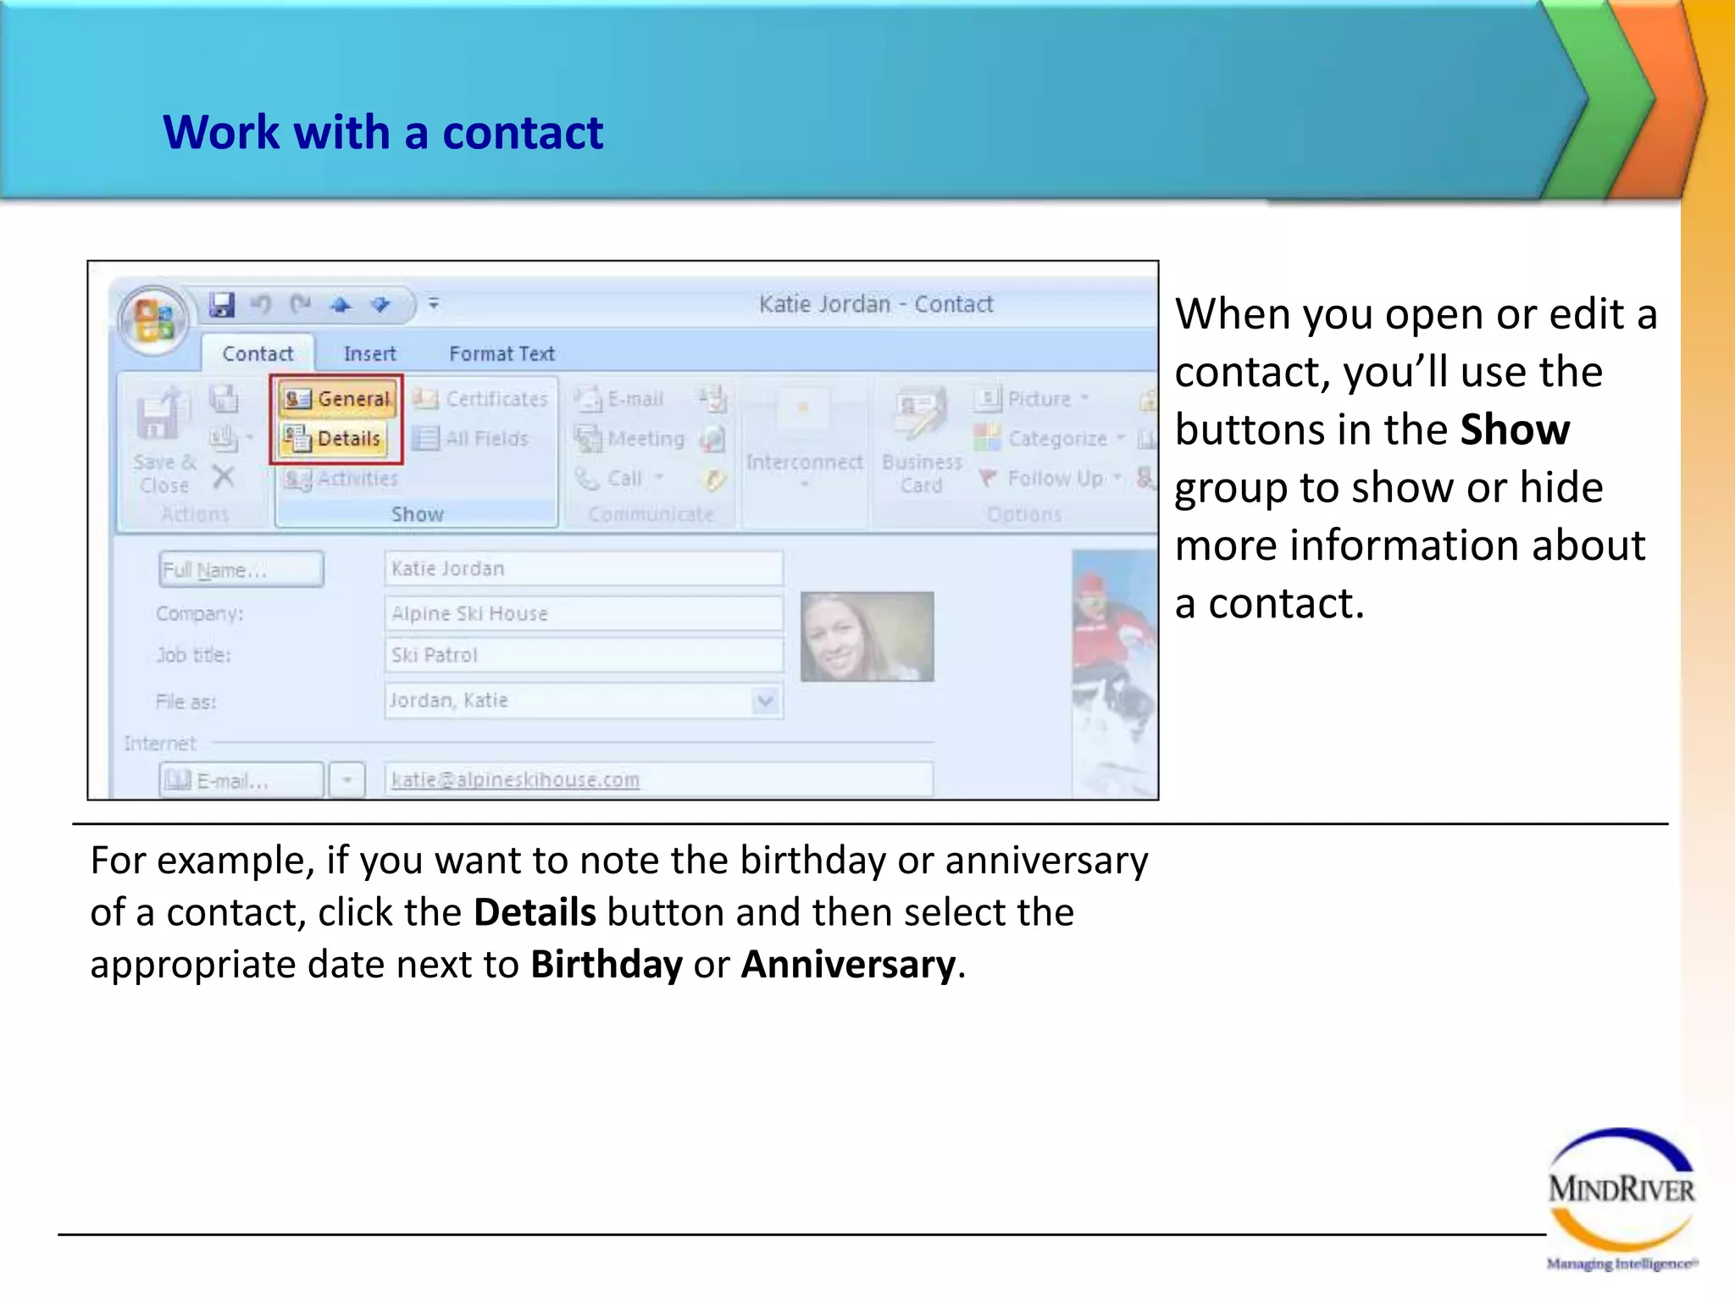The height and width of the screenshot is (1301, 1735).
Task: Switch to the Details view
Action: [334, 438]
